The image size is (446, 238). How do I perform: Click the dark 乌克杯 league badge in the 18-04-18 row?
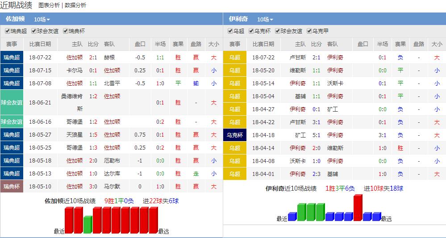click(x=235, y=135)
